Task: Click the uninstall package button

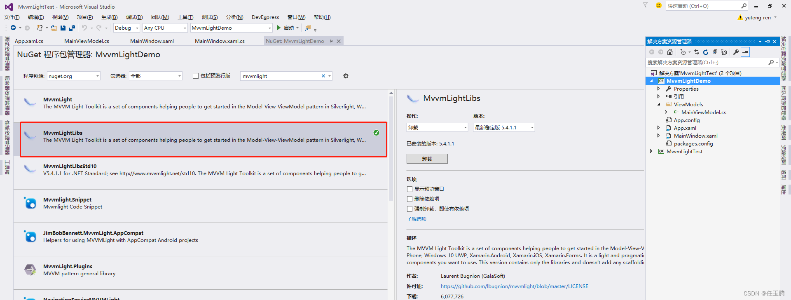Action: coord(427,159)
